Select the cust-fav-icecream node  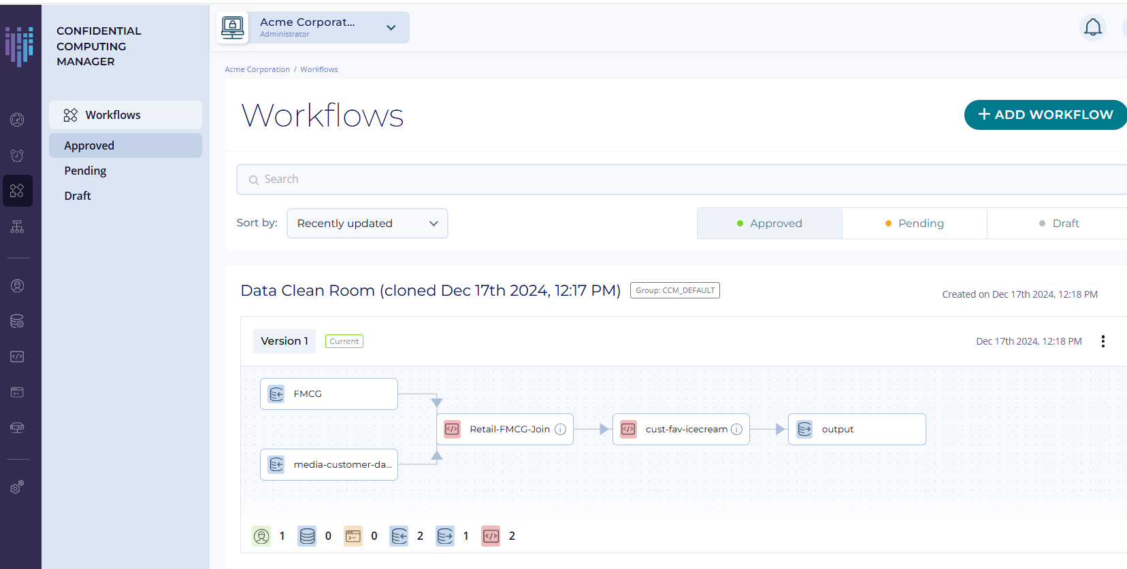tap(681, 430)
